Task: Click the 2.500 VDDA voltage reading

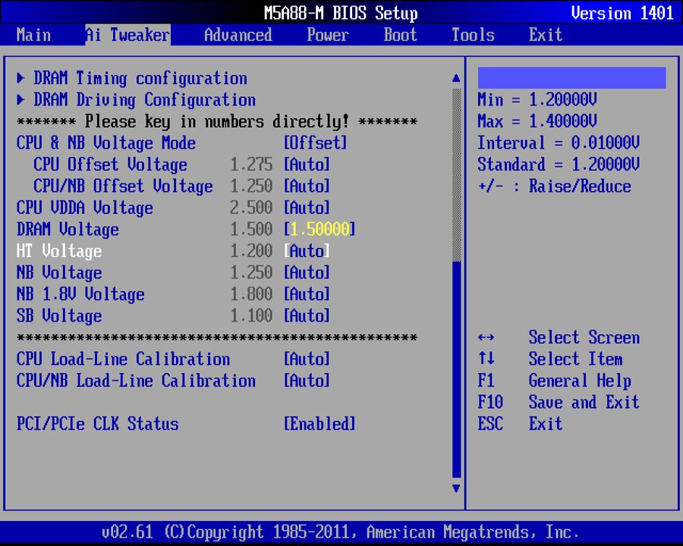Action: [x=251, y=208]
